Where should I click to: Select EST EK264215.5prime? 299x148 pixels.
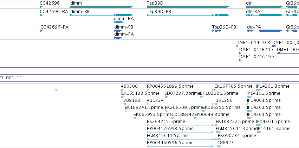pyautogui.click(x=166, y=122)
